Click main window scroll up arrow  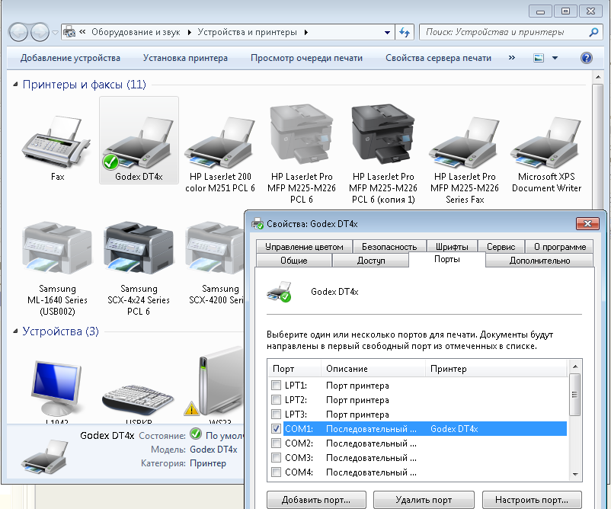[598, 77]
